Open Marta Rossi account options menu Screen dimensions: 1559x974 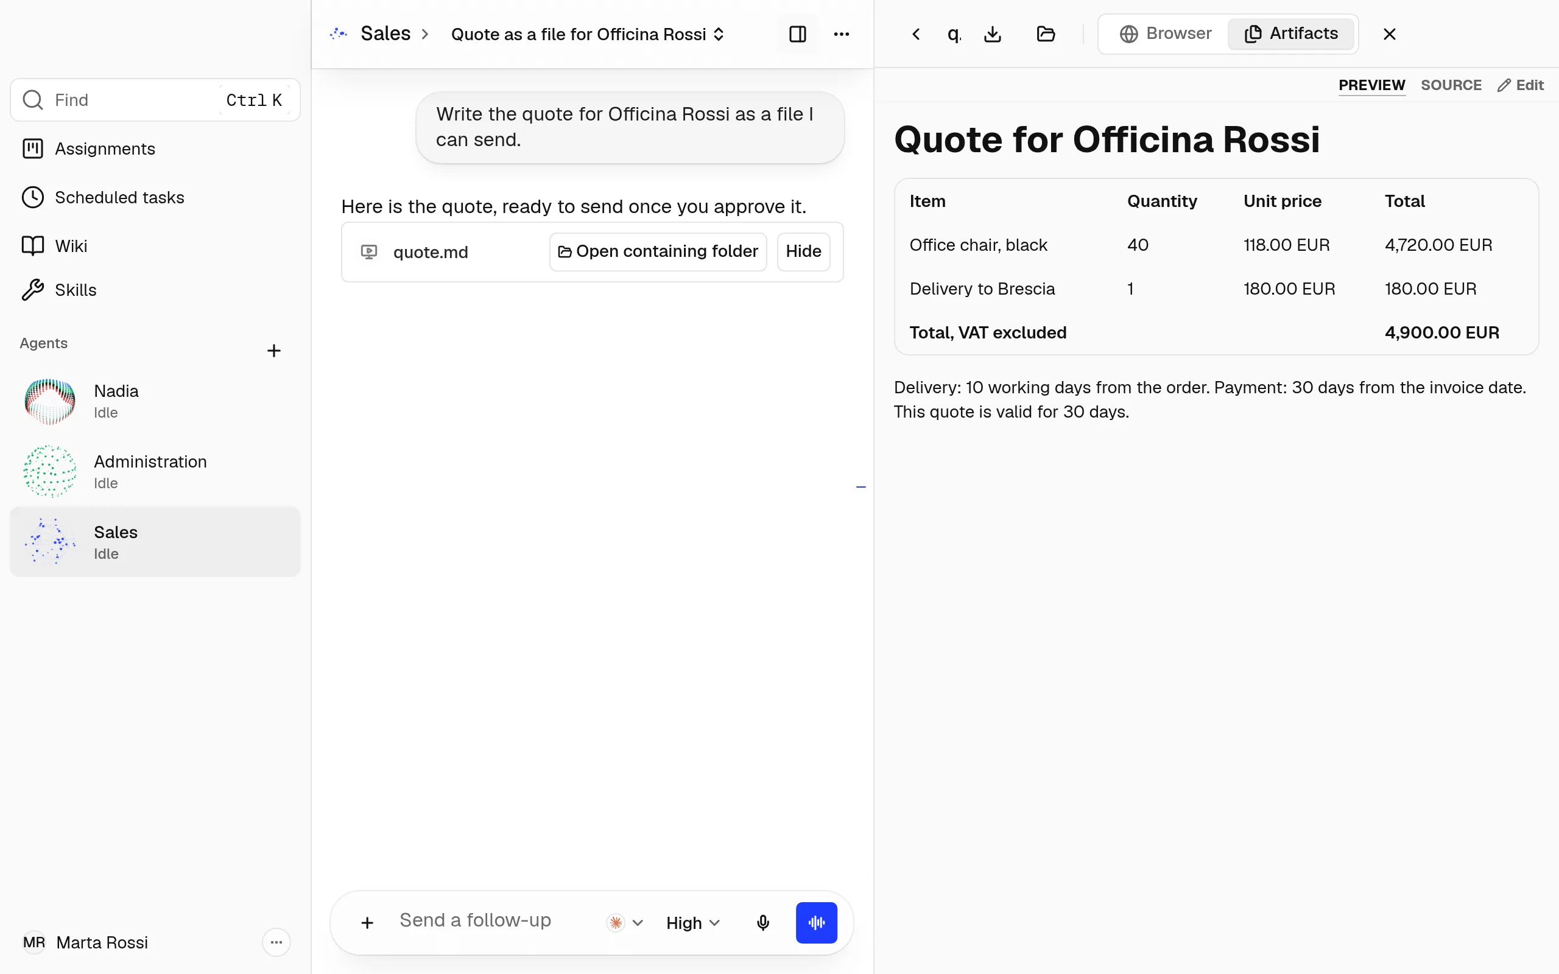[x=276, y=942]
